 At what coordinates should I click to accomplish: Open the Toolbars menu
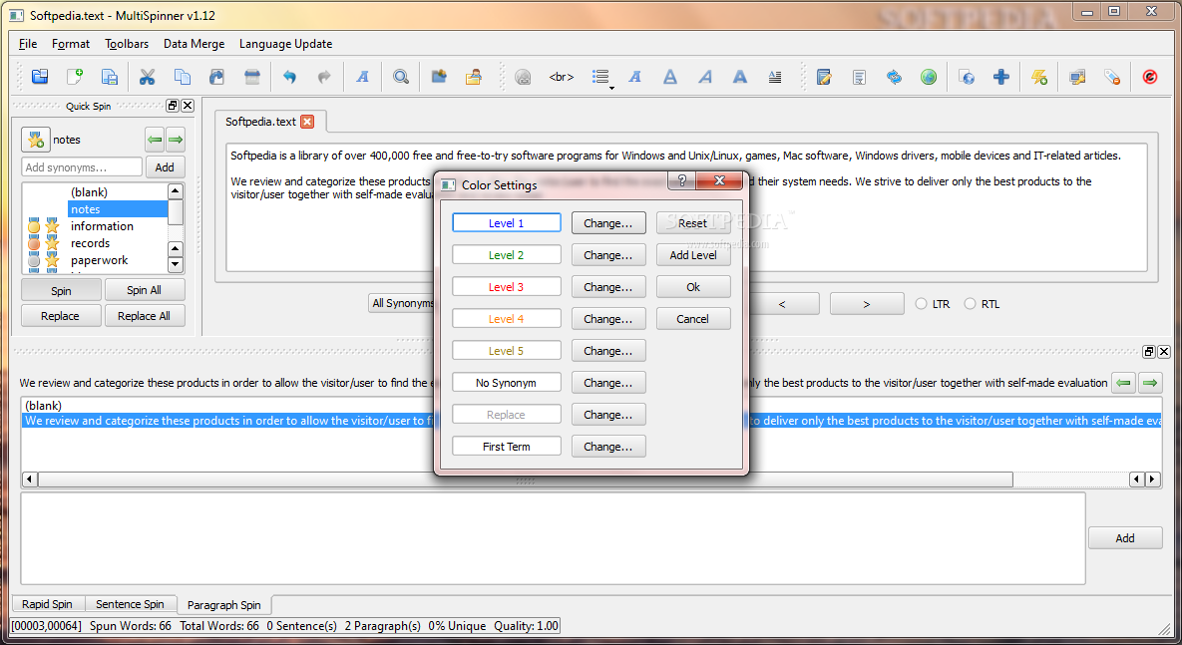tap(127, 44)
